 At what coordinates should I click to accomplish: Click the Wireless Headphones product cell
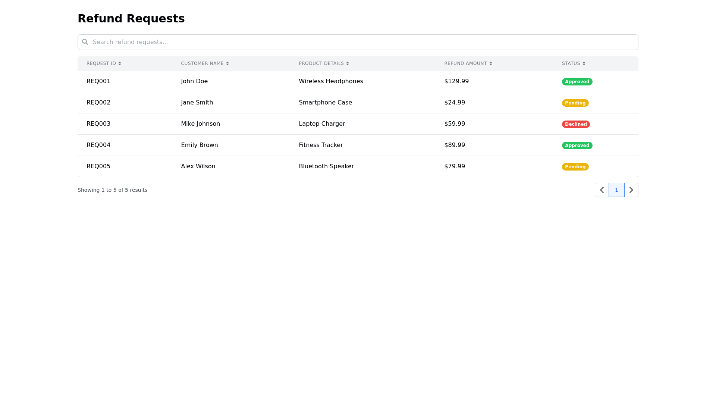click(331, 81)
